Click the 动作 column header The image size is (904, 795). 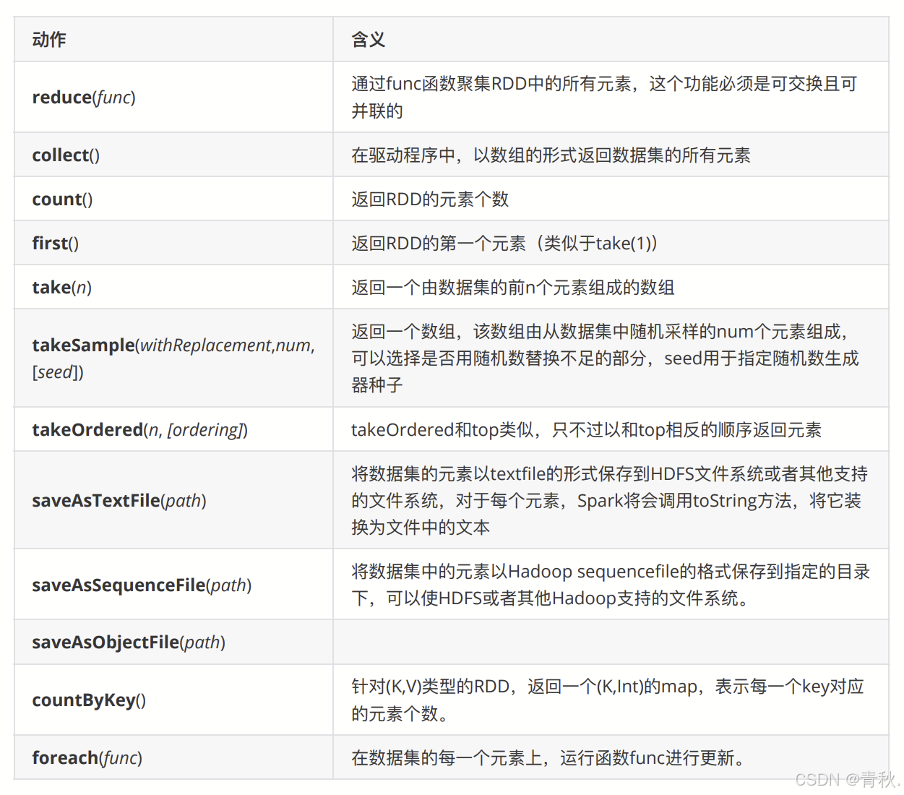[49, 40]
